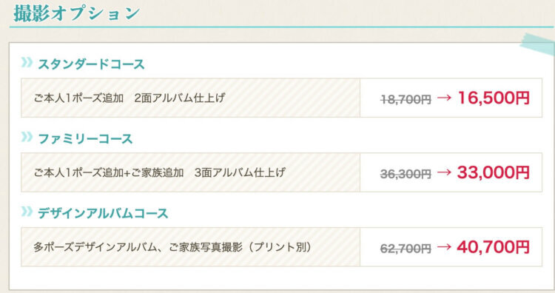Click the red arrow before 40,700円

tap(444, 246)
